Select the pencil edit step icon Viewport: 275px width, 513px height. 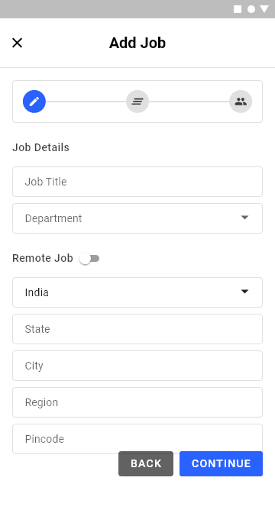point(34,102)
